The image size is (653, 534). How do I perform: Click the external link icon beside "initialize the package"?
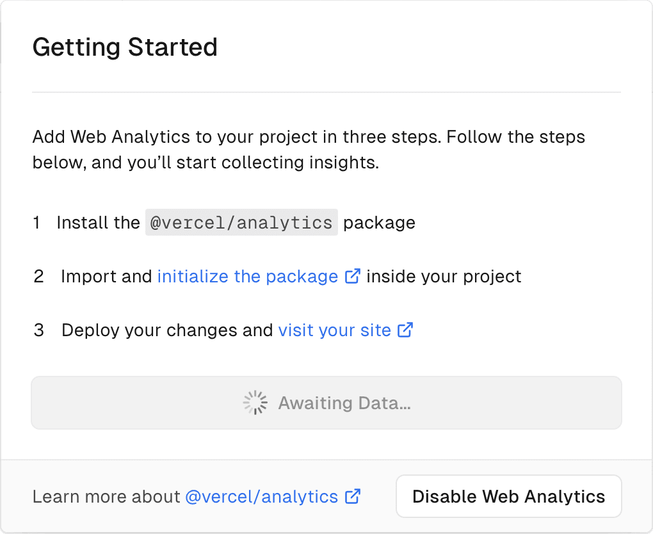point(352,275)
